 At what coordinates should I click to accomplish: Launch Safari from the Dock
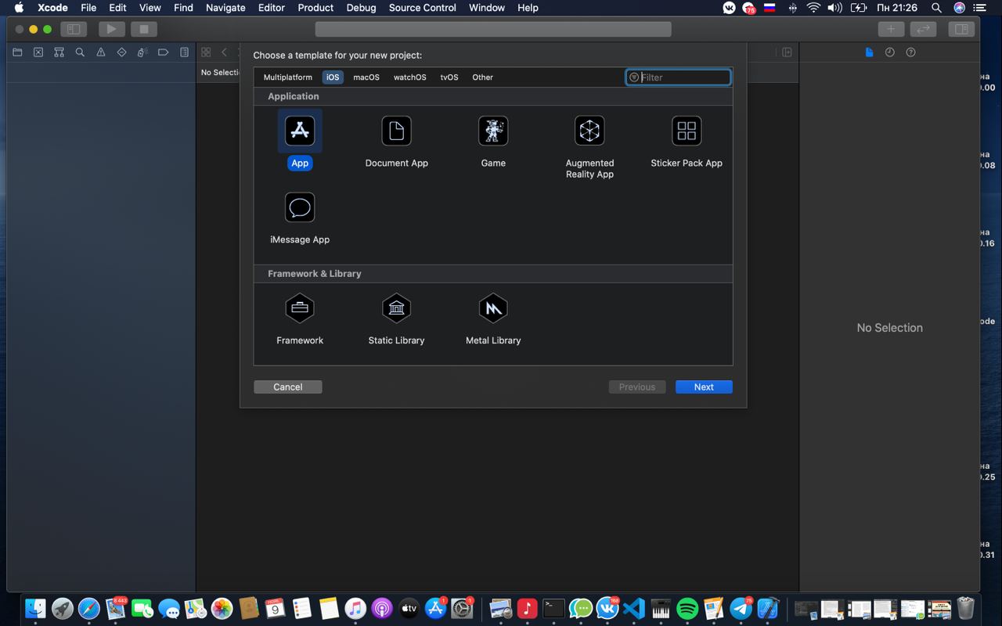tap(89, 608)
